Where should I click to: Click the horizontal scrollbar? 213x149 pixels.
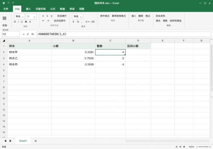coord(167,141)
